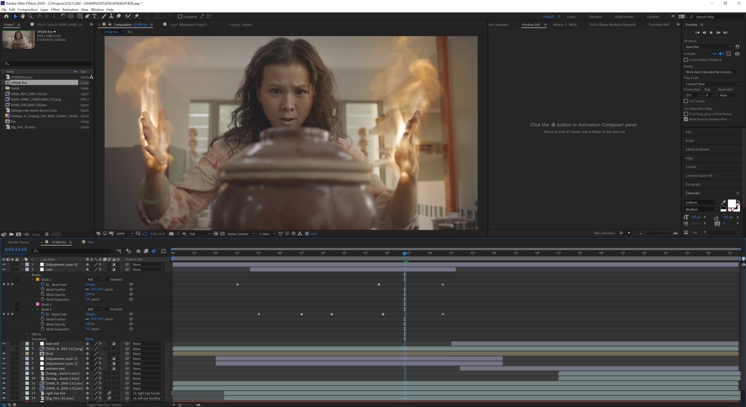Viewport: 746px width, 407px height.
Task: Select the Puppet Pin tool
Action: [137, 16]
